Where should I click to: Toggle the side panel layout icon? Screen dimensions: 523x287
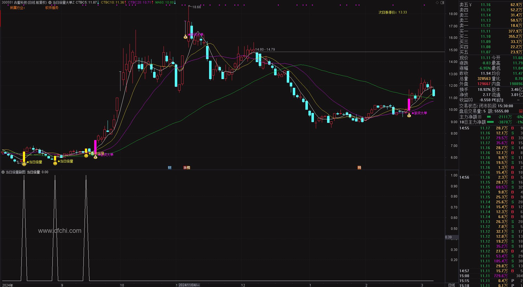442,2
